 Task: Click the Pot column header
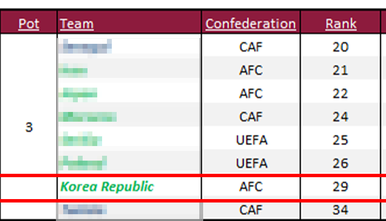(28, 23)
